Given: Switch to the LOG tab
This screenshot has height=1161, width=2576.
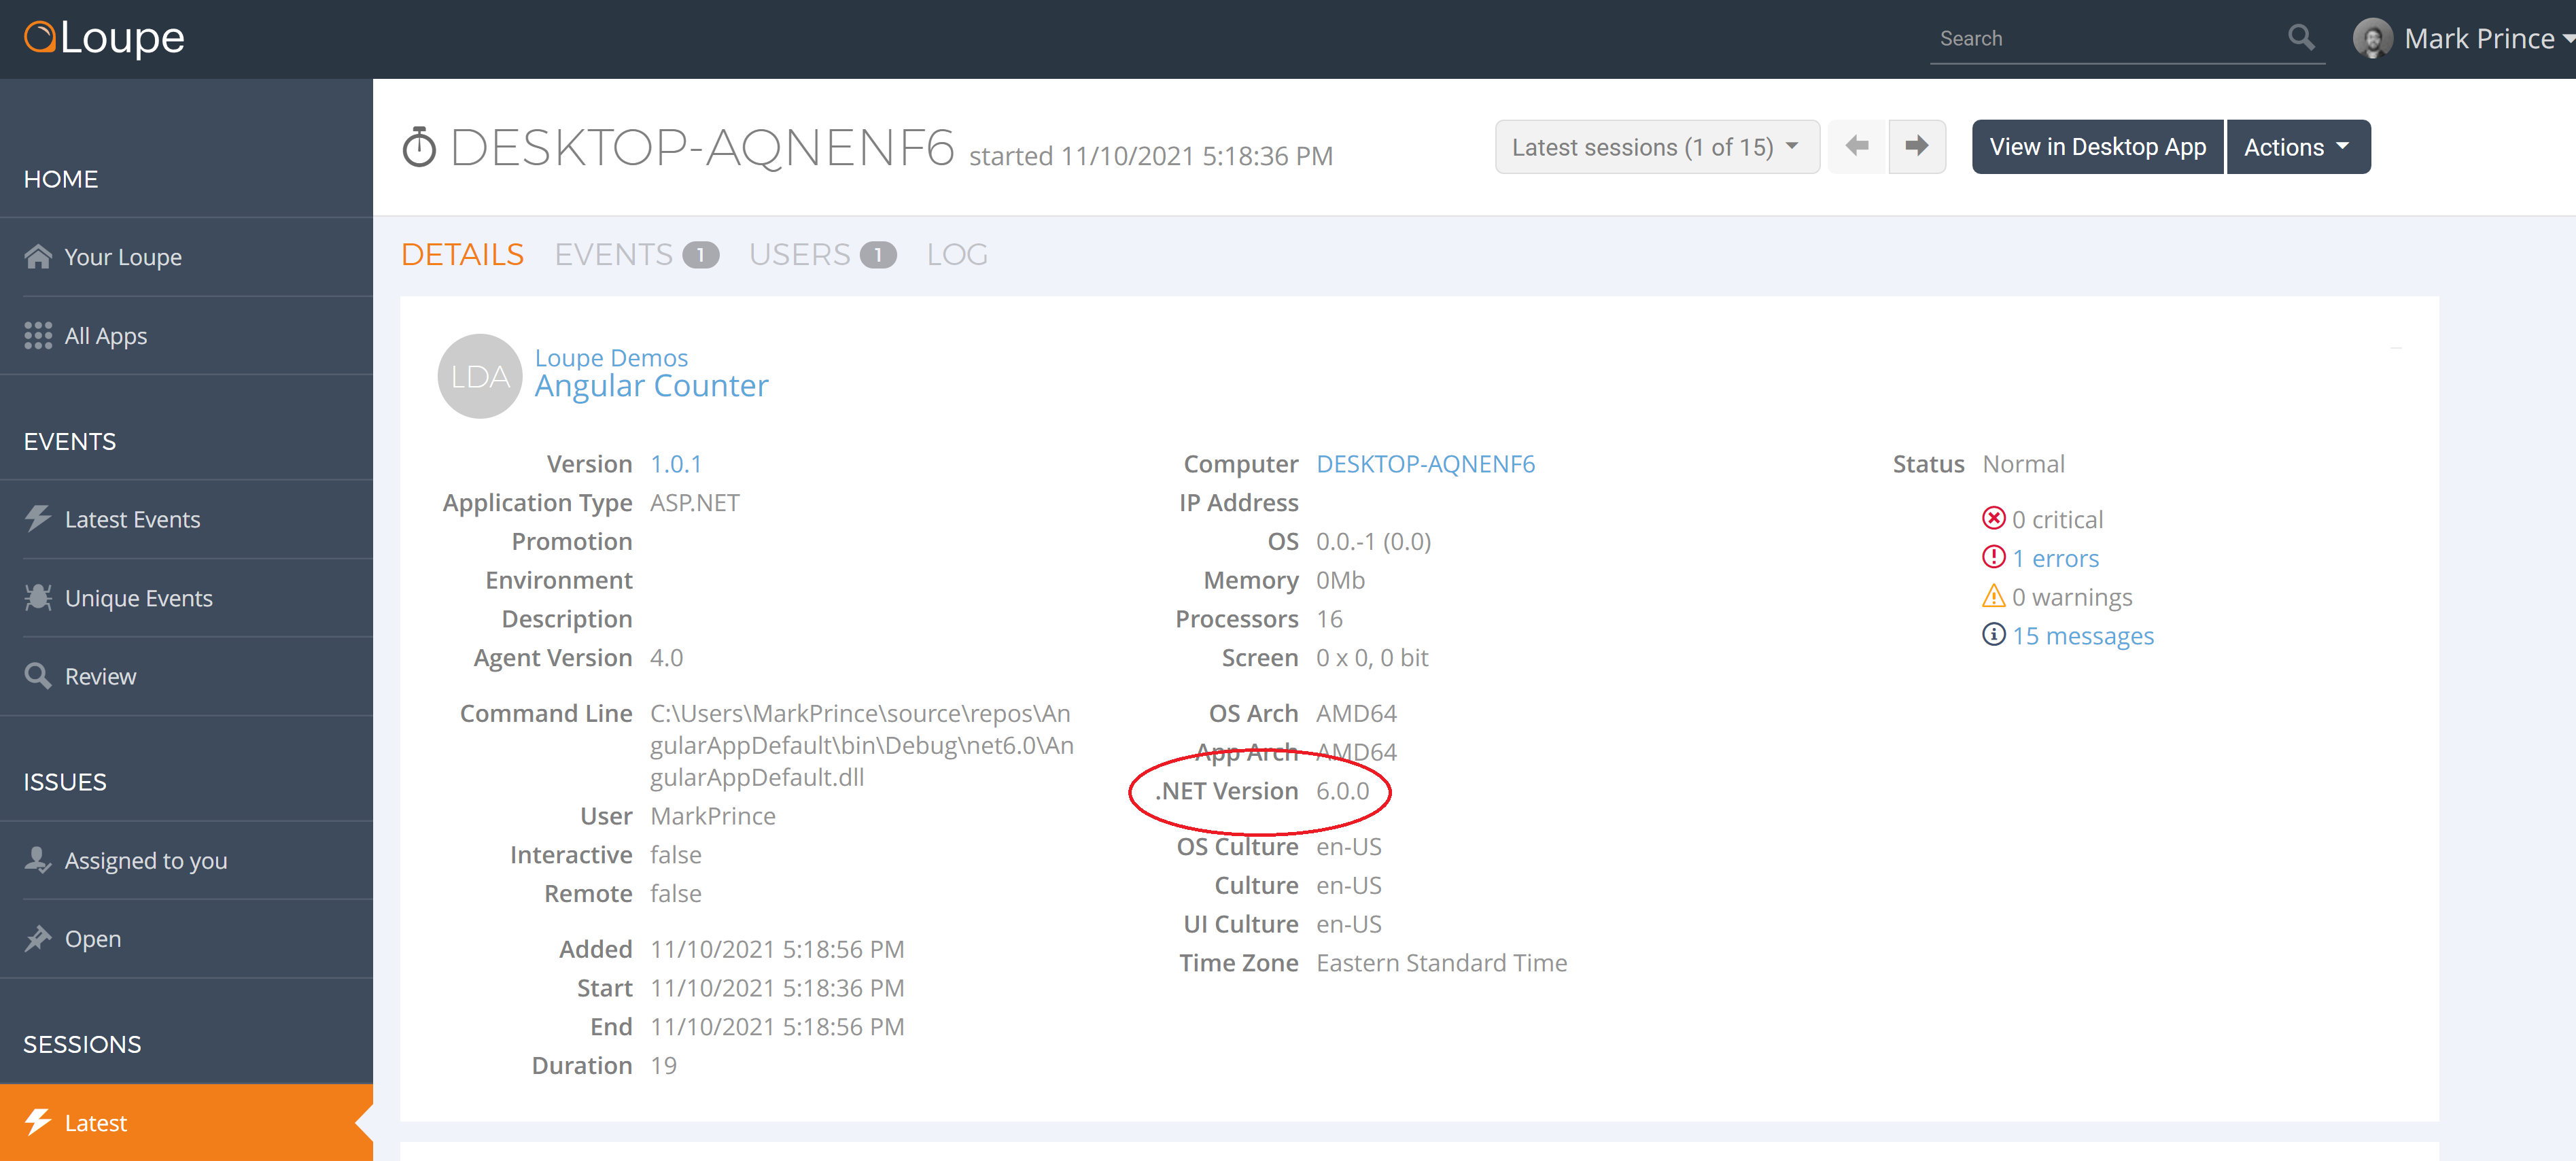Looking at the screenshot, I should click(x=957, y=255).
